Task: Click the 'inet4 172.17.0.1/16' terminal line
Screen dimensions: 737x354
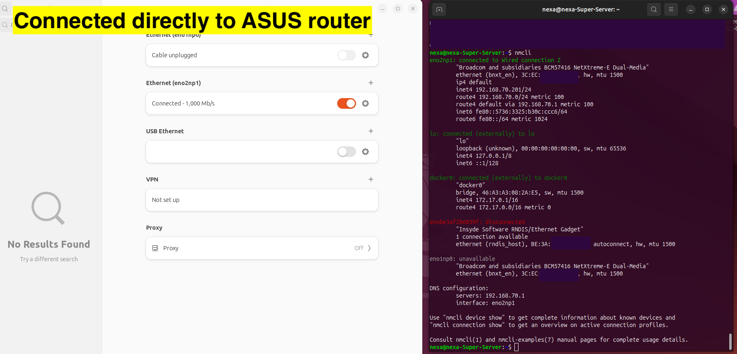Action: click(x=487, y=200)
